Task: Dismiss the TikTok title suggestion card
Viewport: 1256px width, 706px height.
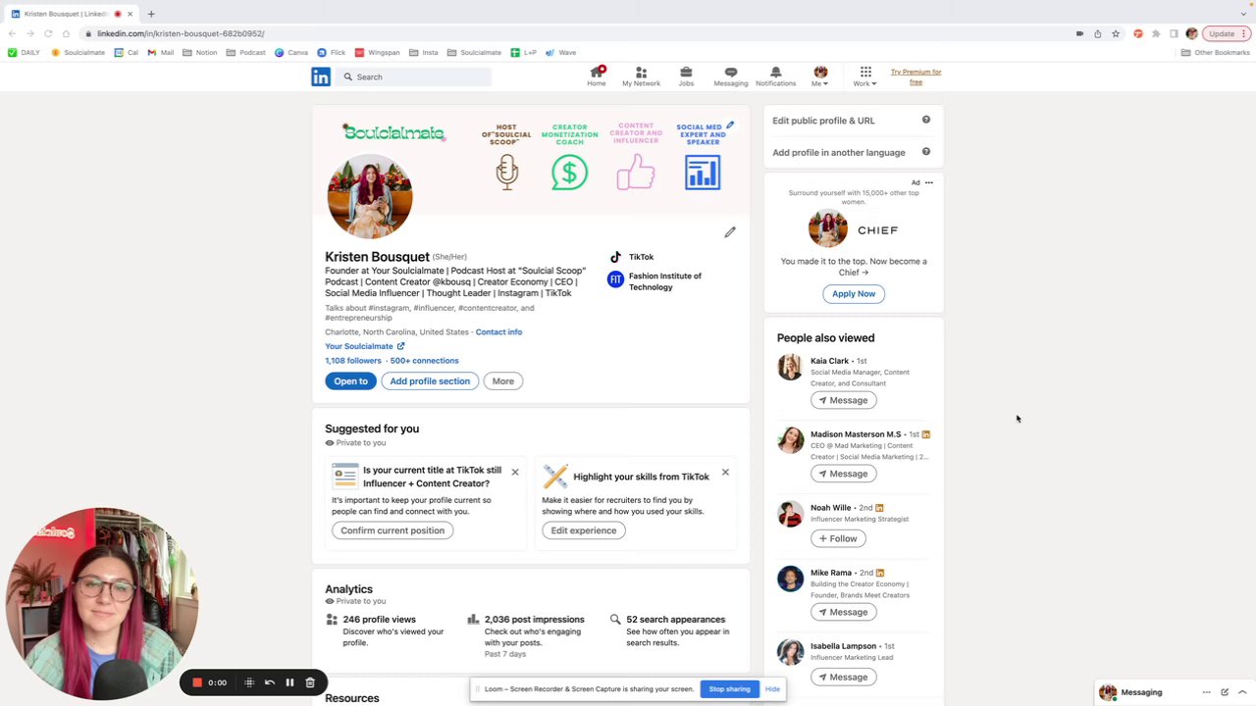Action: coord(514,473)
